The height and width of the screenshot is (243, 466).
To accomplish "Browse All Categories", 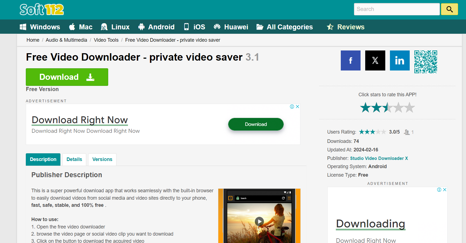I will 285,27.
